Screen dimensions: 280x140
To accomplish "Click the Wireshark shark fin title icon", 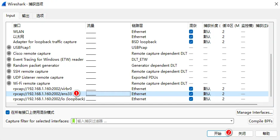I will (4, 4).
